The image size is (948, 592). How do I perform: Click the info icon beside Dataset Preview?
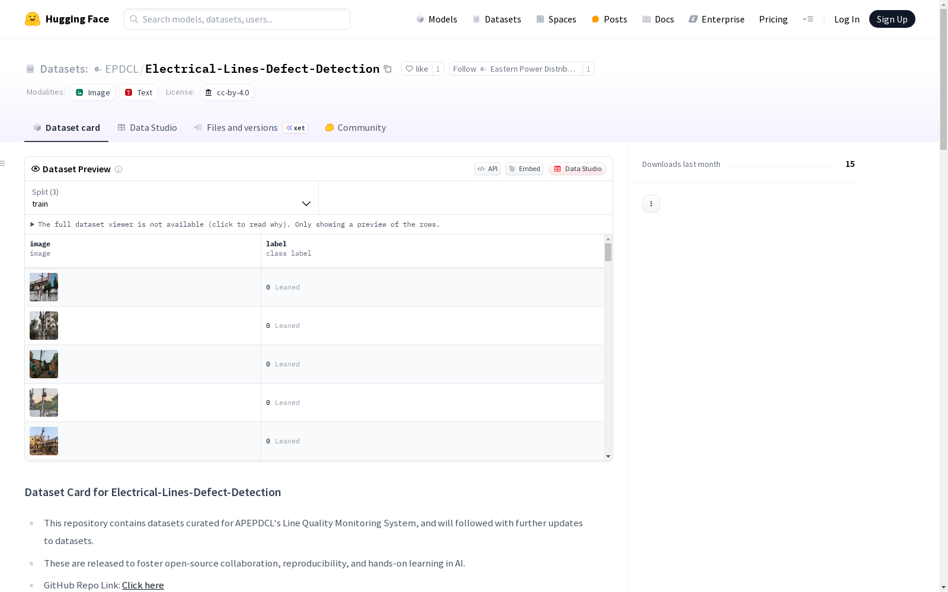pos(118,169)
